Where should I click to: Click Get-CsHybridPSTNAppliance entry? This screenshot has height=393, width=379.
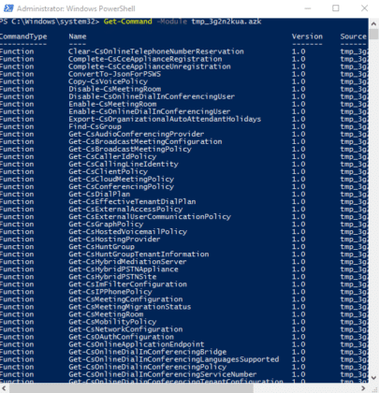click(x=124, y=269)
